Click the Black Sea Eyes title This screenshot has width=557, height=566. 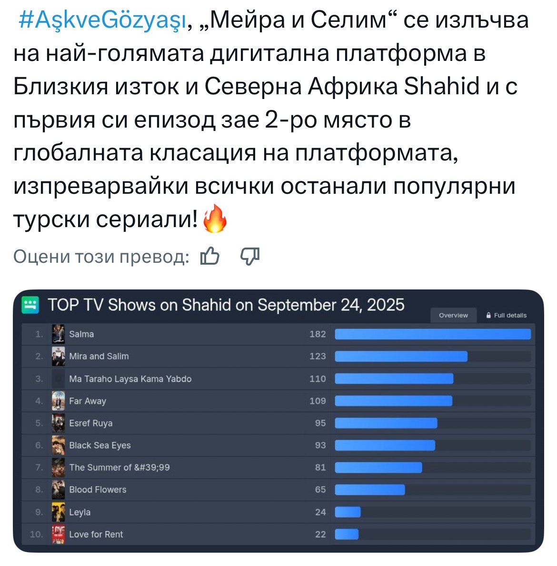pyautogui.click(x=100, y=446)
